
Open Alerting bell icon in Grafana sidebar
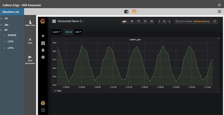coord(43,50)
